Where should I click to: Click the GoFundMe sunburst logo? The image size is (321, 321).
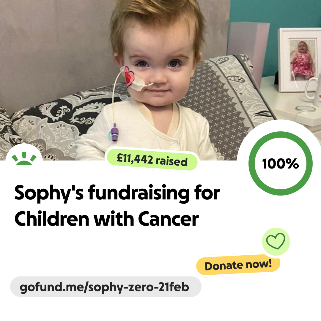click(x=24, y=159)
